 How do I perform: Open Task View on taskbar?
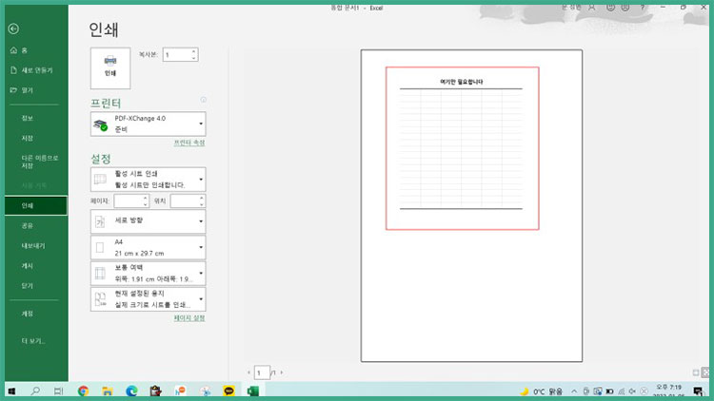point(58,391)
